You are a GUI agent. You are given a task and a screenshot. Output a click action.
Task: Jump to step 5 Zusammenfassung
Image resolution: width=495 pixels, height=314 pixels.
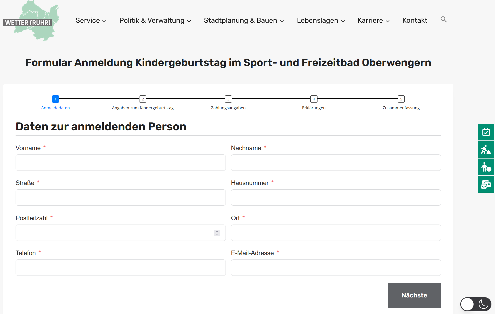coord(401,99)
